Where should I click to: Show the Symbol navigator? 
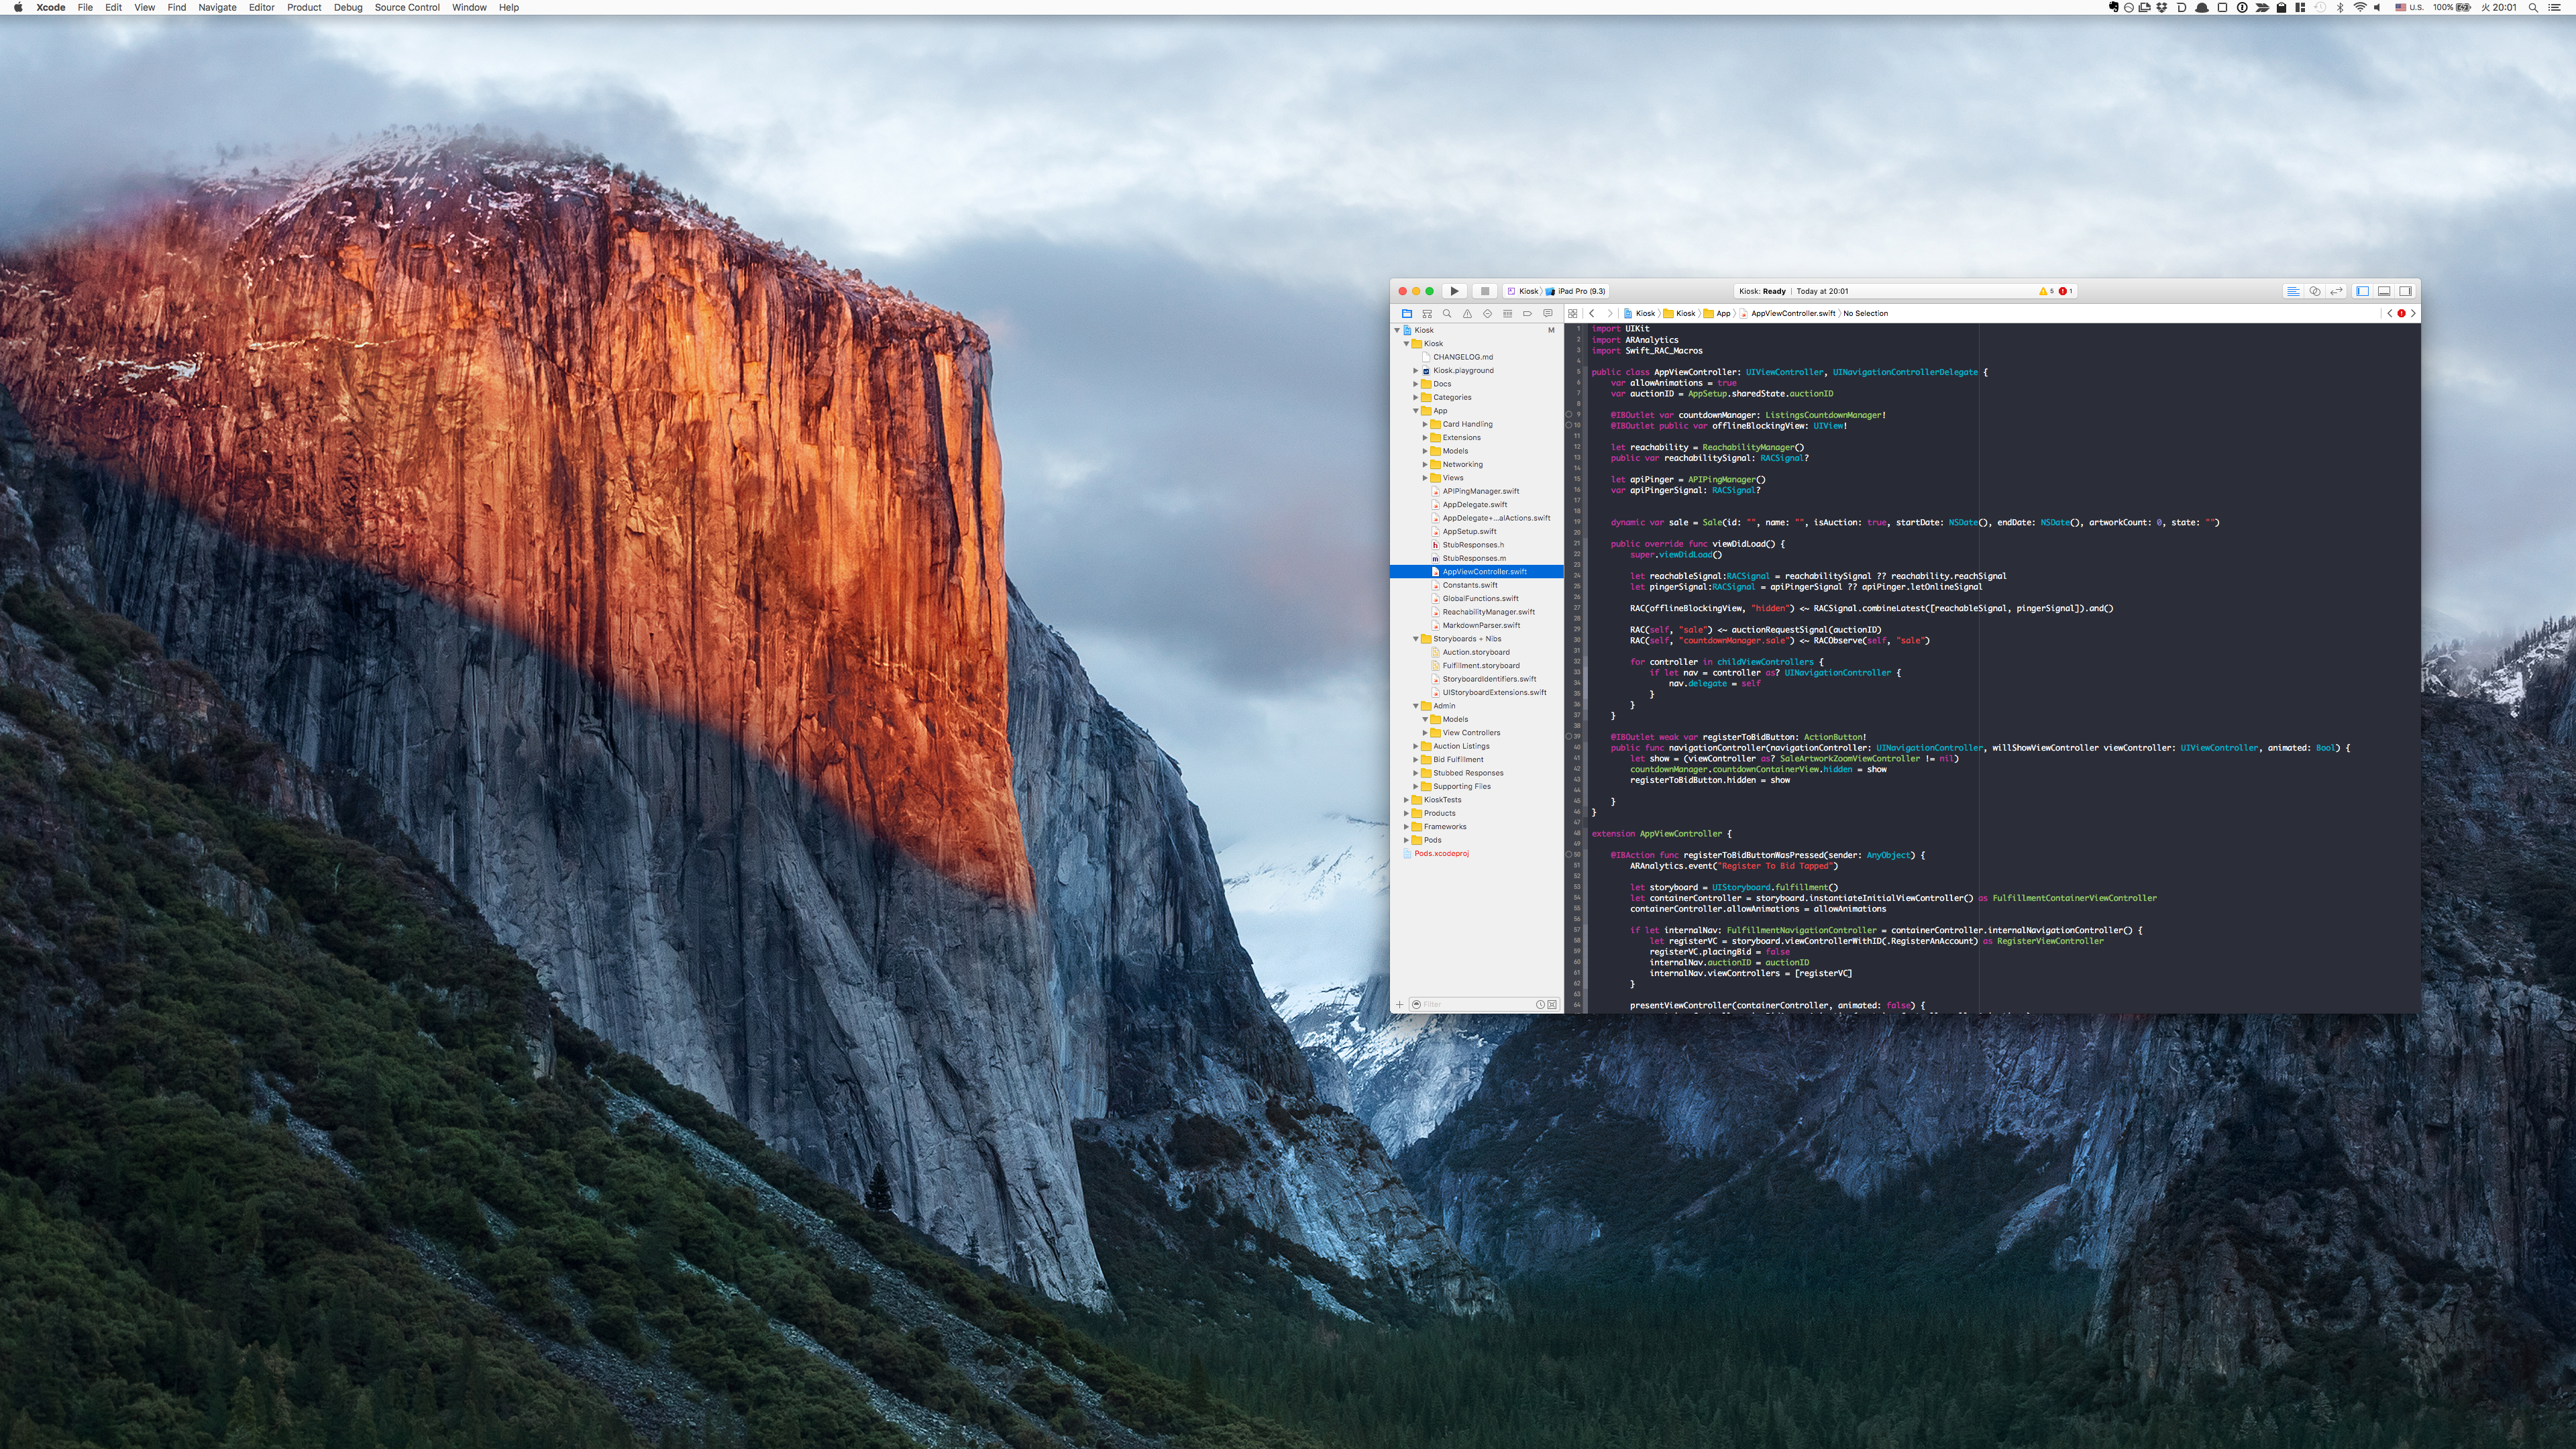[1427, 314]
